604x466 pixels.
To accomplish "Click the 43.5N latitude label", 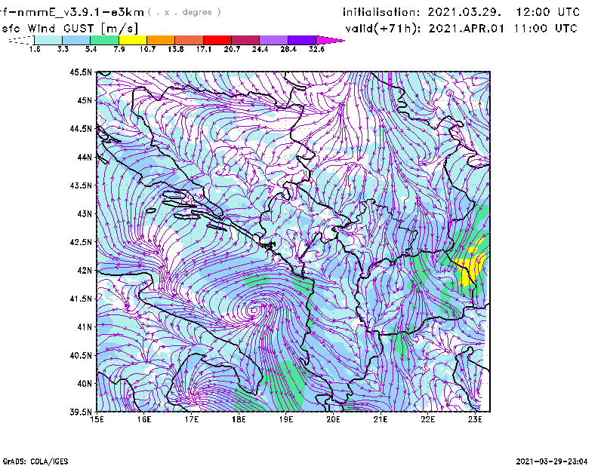I will [81, 185].
